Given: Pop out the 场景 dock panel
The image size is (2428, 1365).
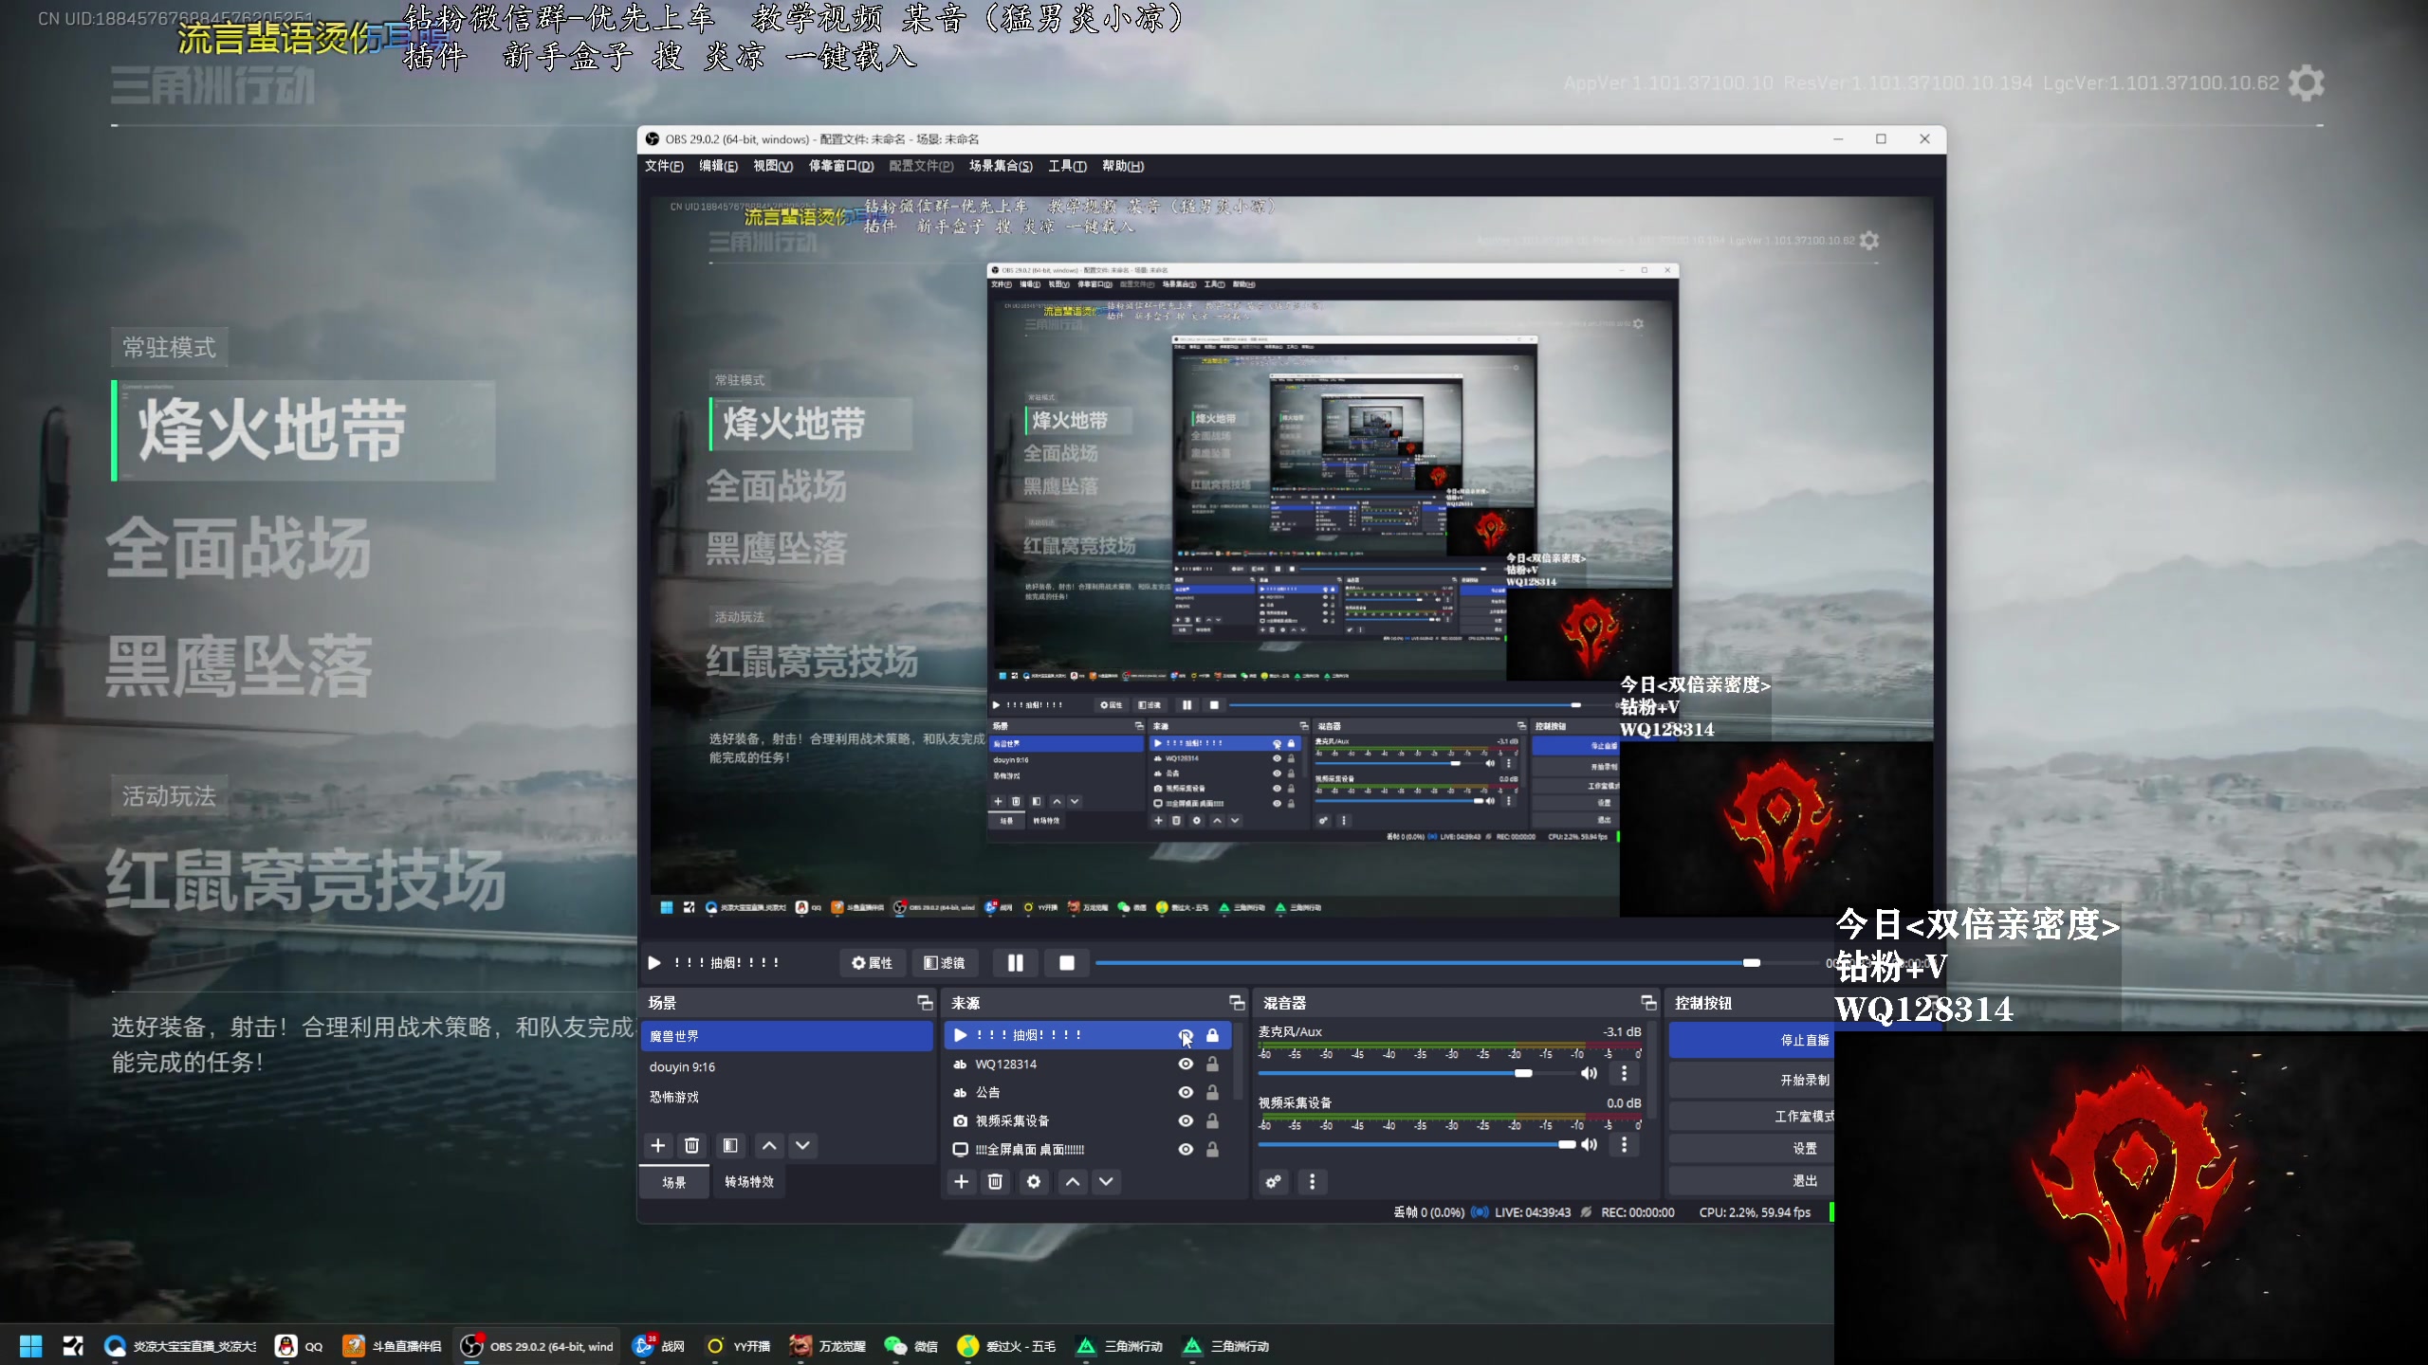Looking at the screenshot, I should 925,1002.
